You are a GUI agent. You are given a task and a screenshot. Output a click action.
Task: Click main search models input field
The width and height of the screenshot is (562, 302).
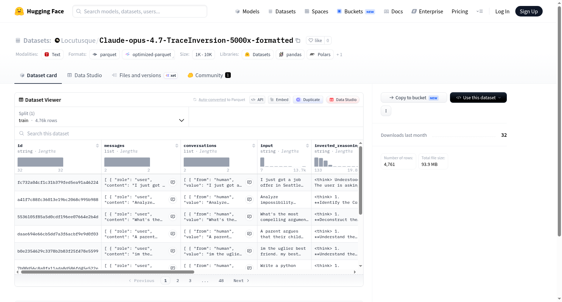click(140, 11)
